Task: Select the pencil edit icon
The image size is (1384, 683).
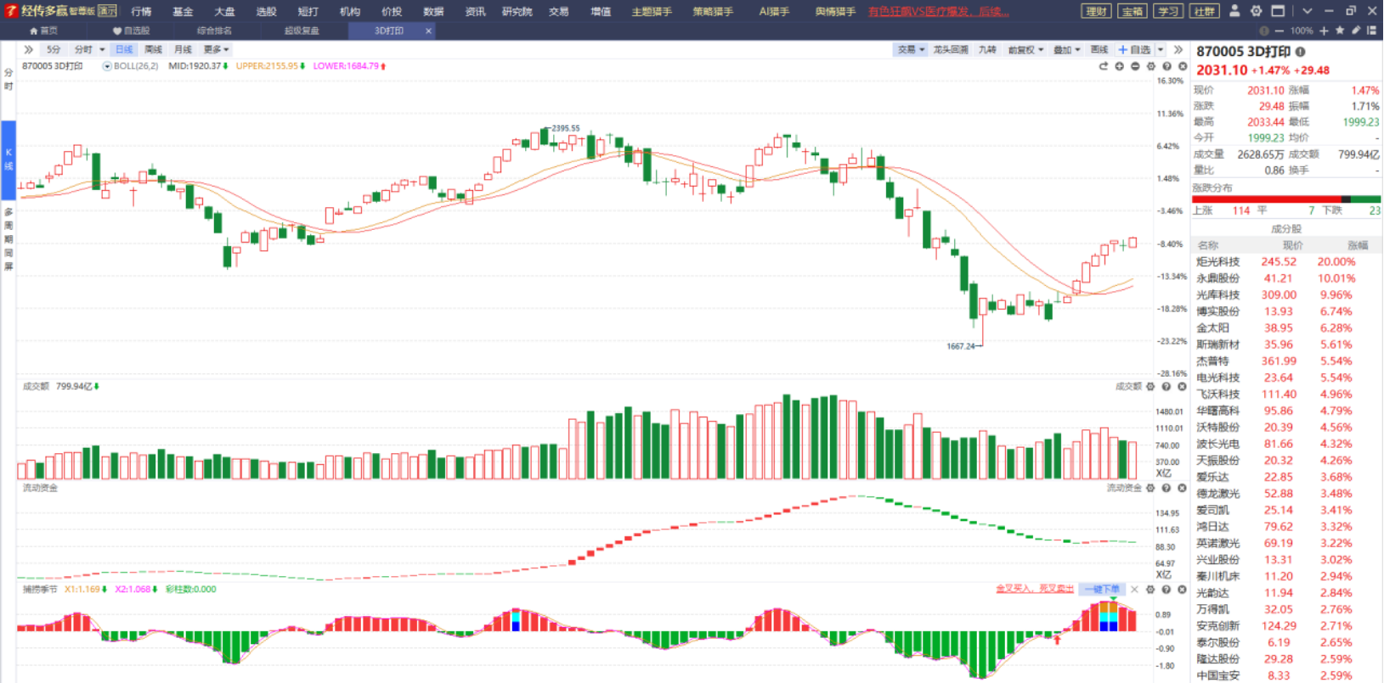Action: pyautogui.click(x=1356, y=31)
